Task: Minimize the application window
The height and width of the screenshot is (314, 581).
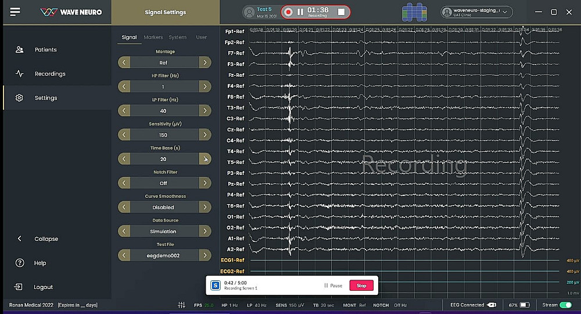Action: tap(539, 12)
